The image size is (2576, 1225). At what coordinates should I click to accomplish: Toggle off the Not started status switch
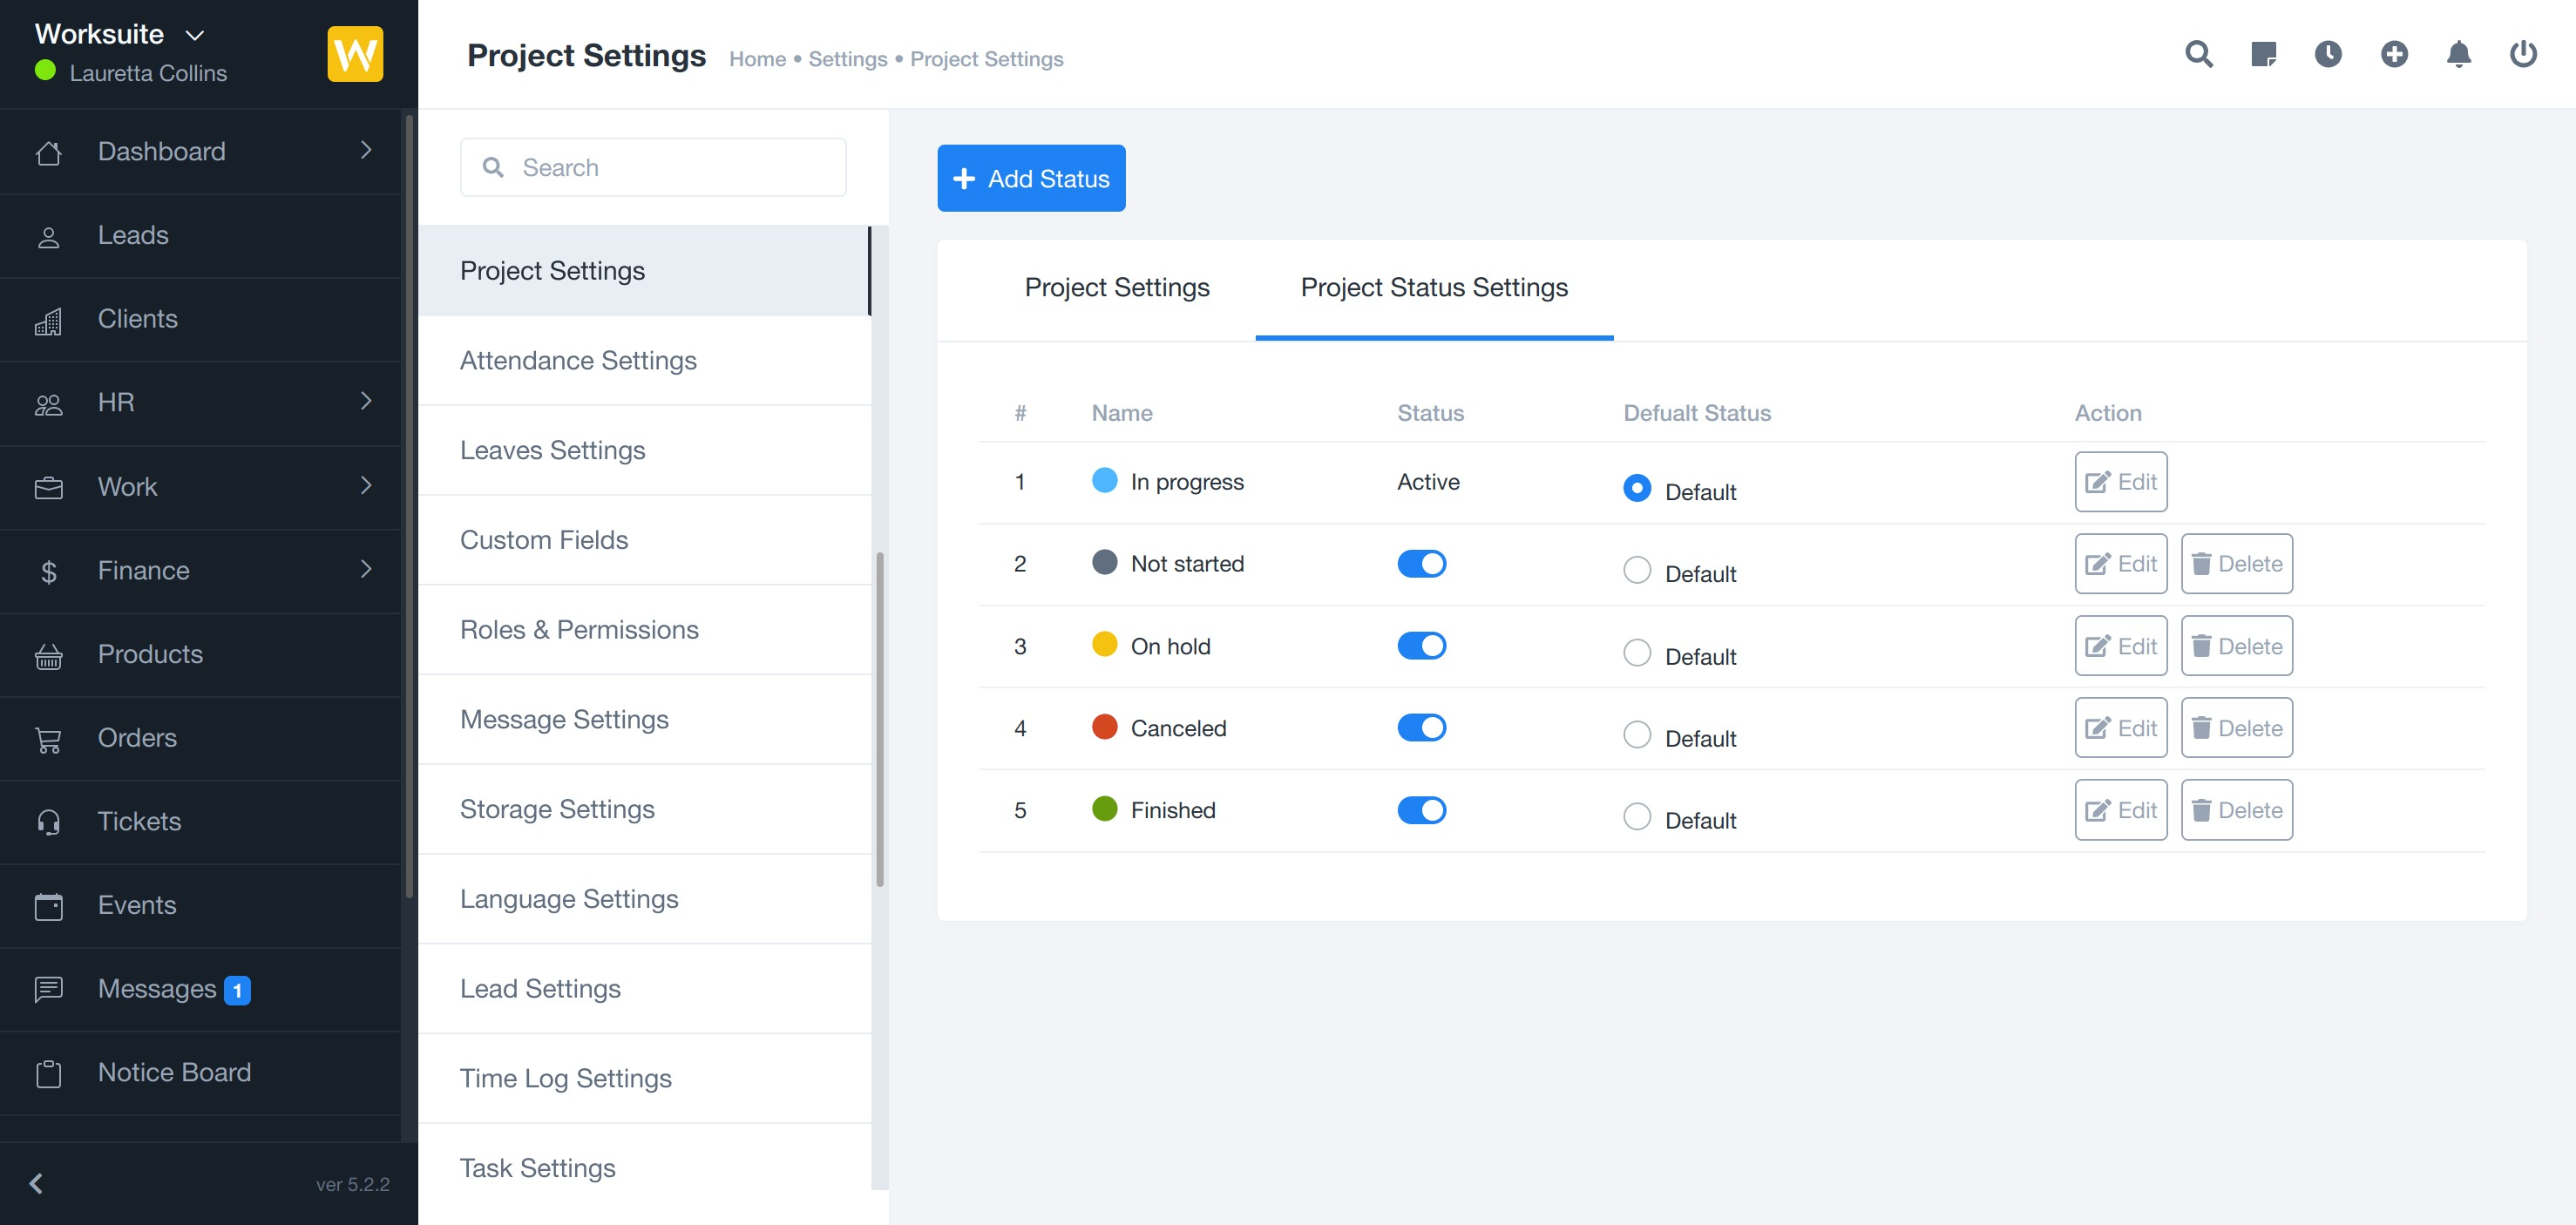tap(1421, 564)
